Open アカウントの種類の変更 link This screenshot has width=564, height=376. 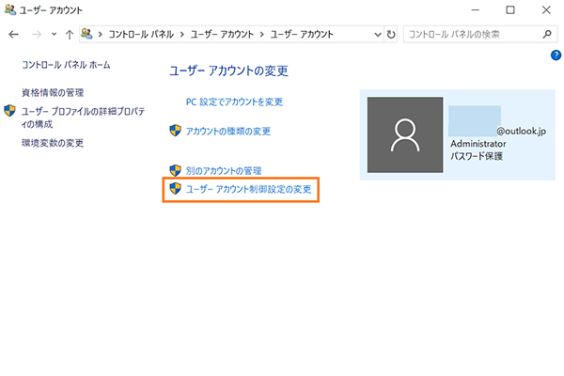(x=228, y=132)
